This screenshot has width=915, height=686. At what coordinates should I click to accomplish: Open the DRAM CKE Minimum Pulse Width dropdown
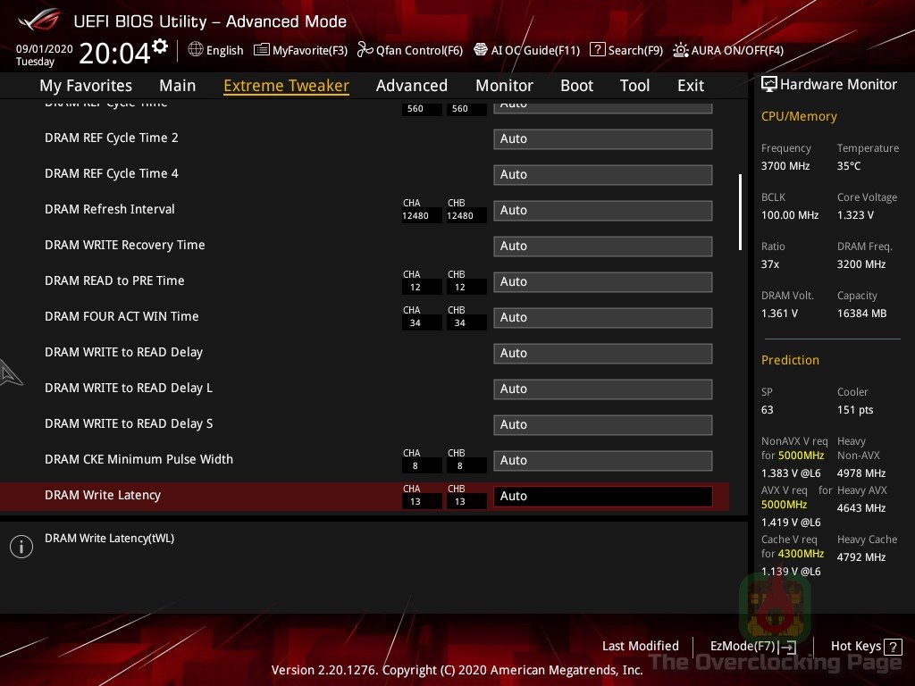tap(602, 460)
